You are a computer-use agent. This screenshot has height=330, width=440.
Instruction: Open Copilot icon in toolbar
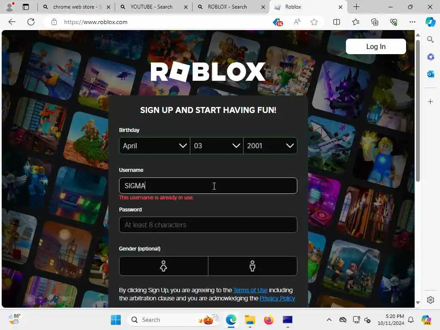[430, 22]
